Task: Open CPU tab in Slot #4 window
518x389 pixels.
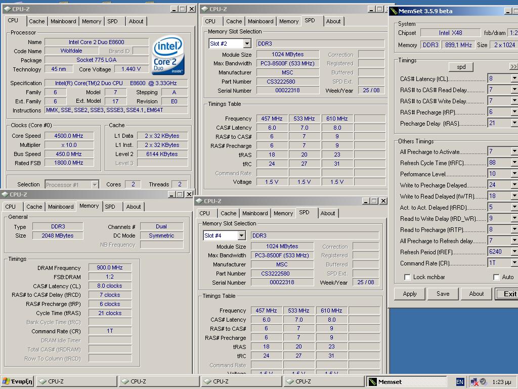Action: point(204,213)
